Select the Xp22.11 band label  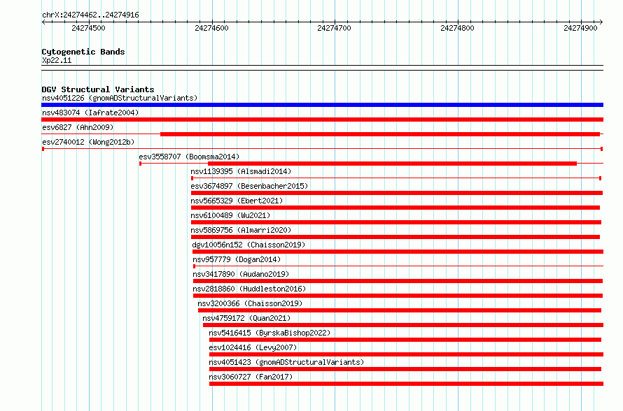(57, 60)
